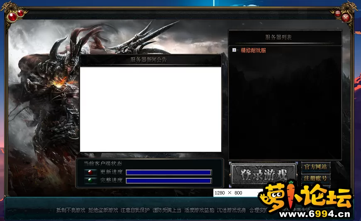Click the 更新进度 blue progress bar
Viewport: 361px width, 221px height.
click(169, 172)
